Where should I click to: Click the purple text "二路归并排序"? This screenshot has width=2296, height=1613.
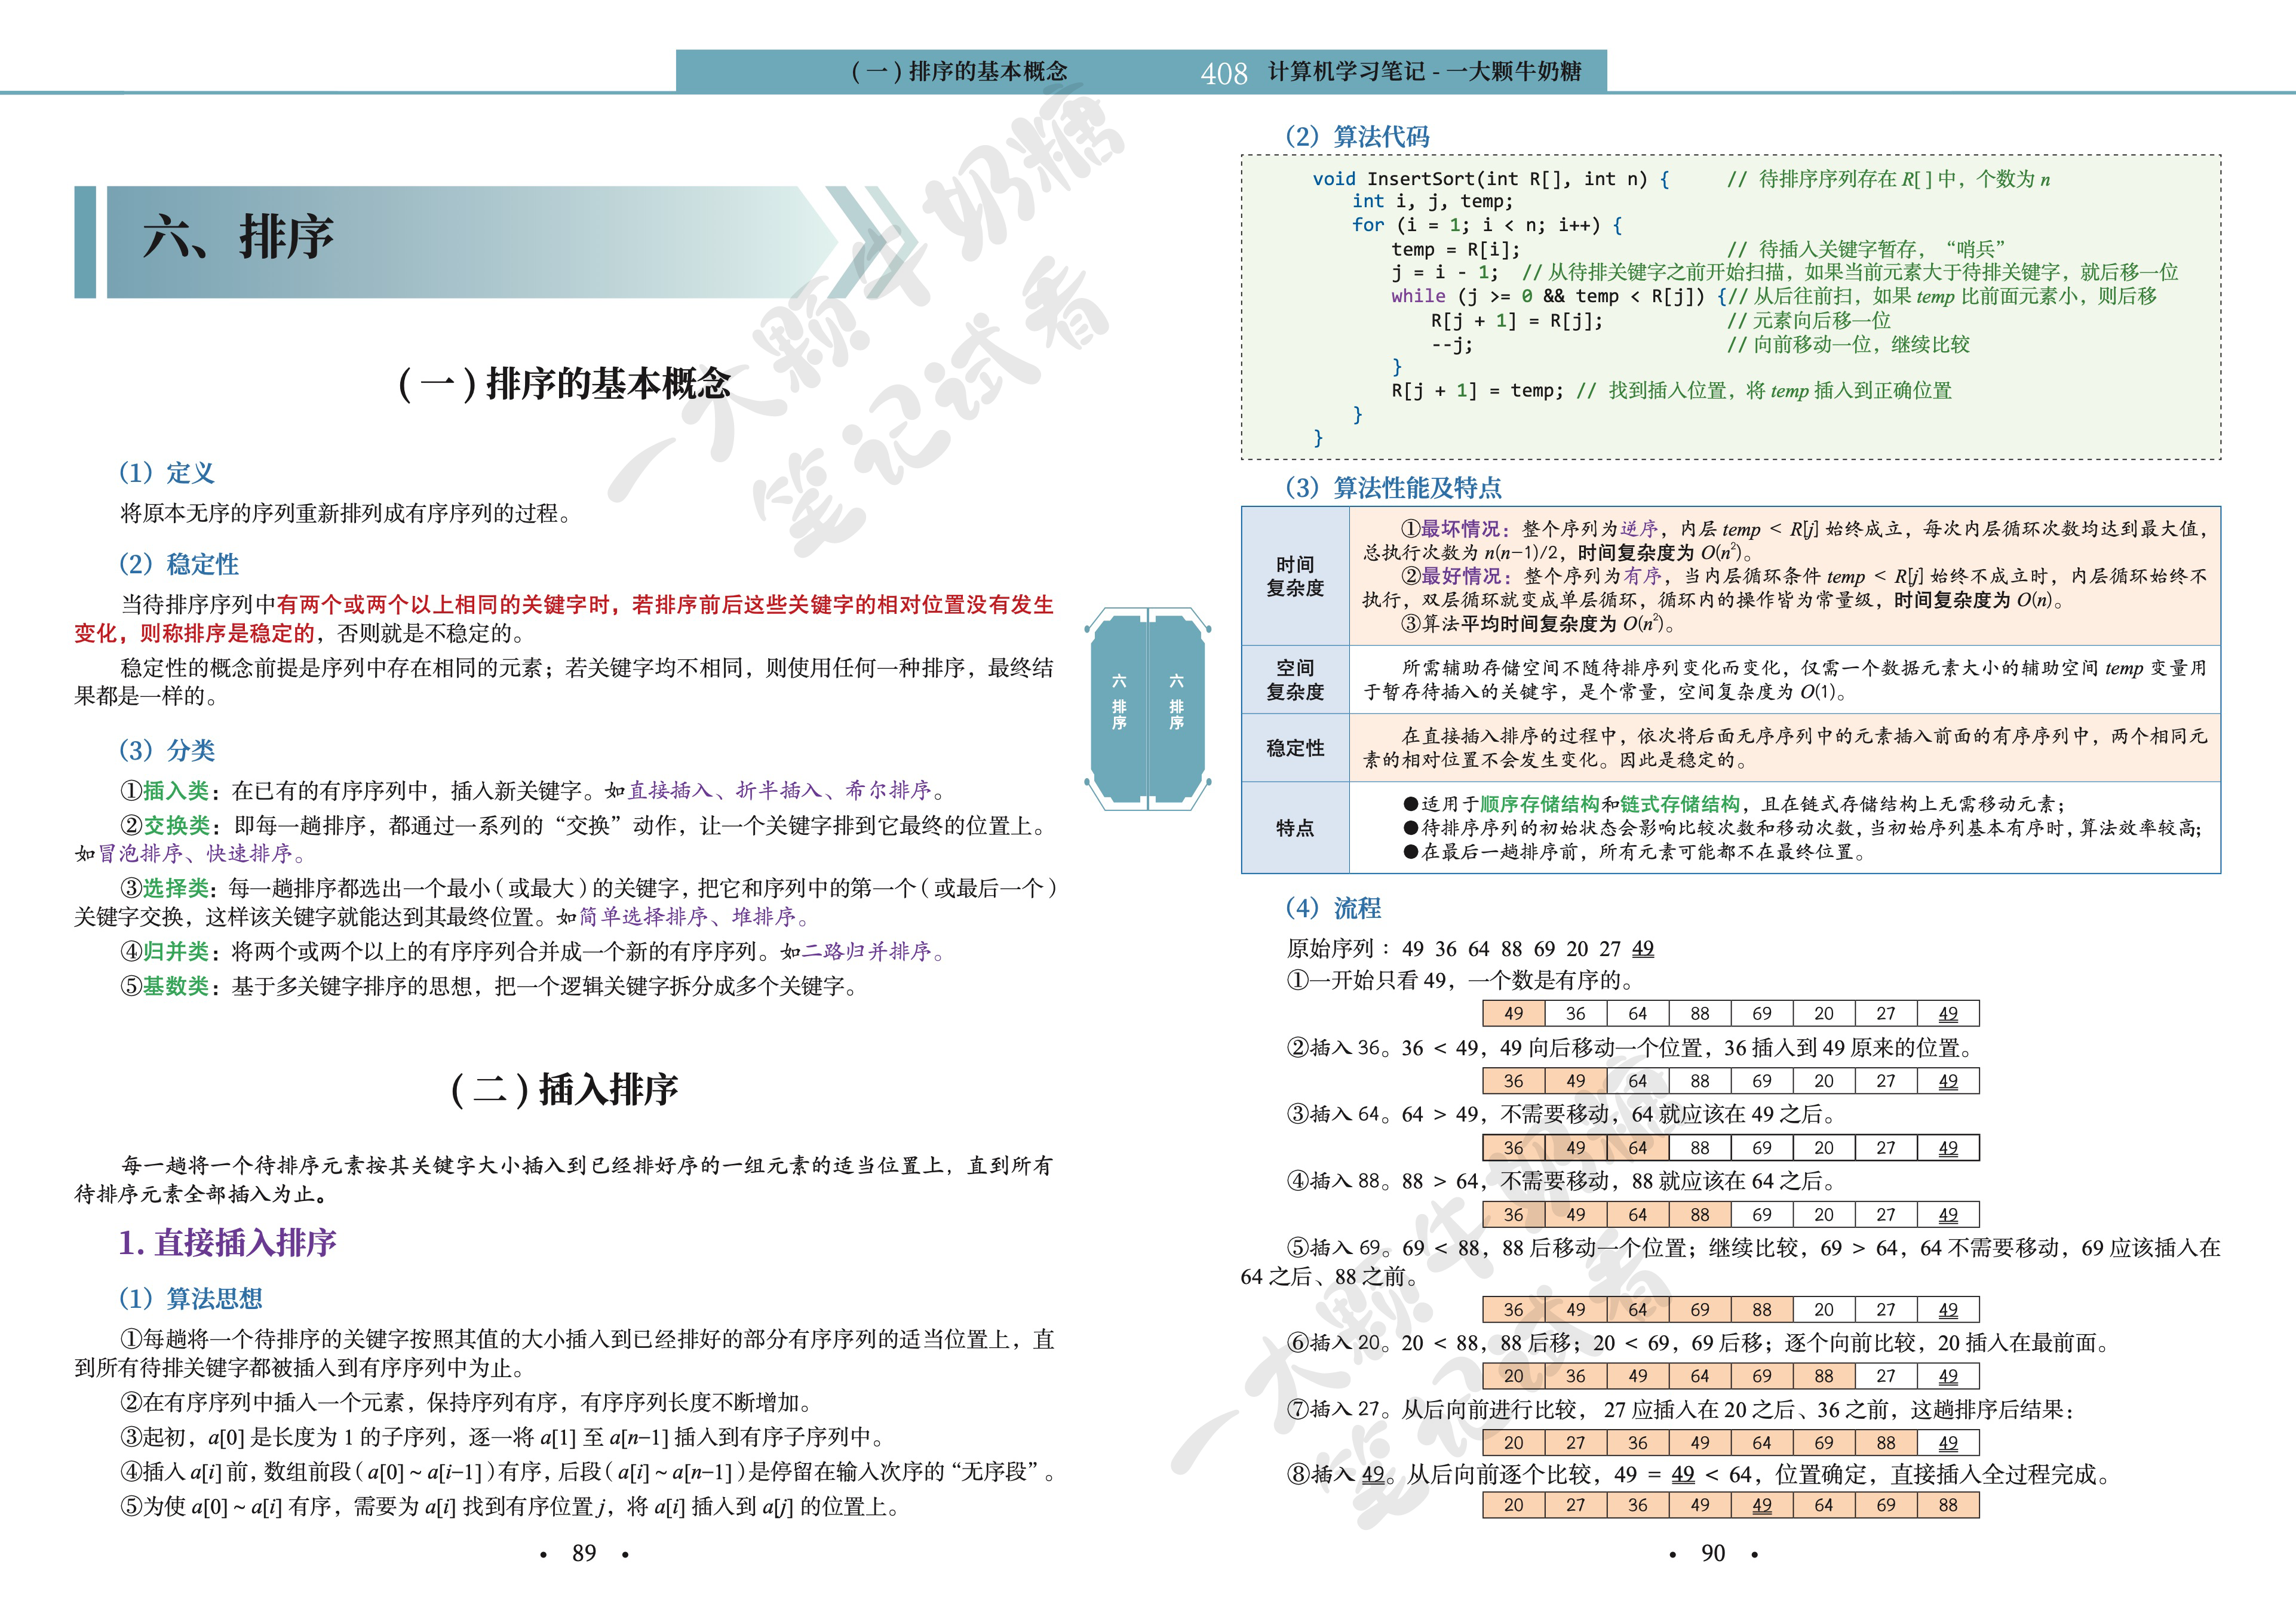(x=867, y=951)
